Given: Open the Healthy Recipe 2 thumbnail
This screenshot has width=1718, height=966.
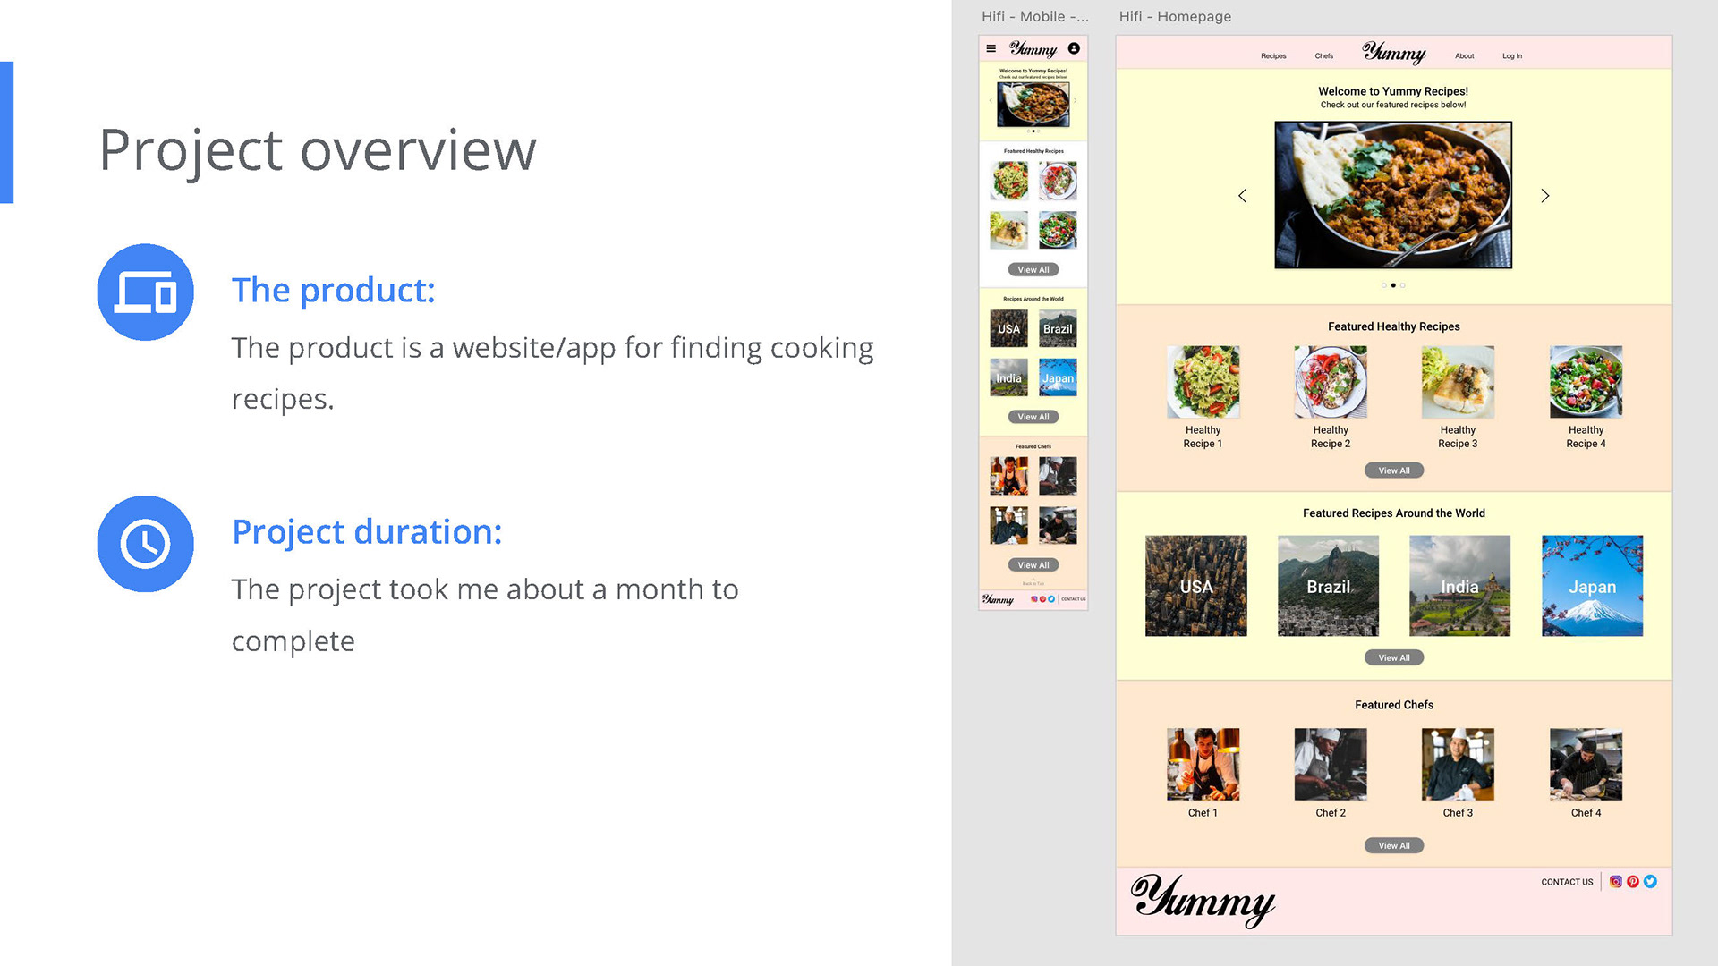Looking at the screenshot, I should coord(1330,382).
